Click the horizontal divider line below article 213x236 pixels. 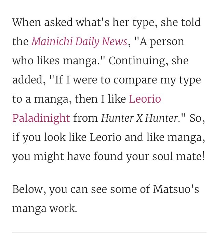[x=109, y=232]
